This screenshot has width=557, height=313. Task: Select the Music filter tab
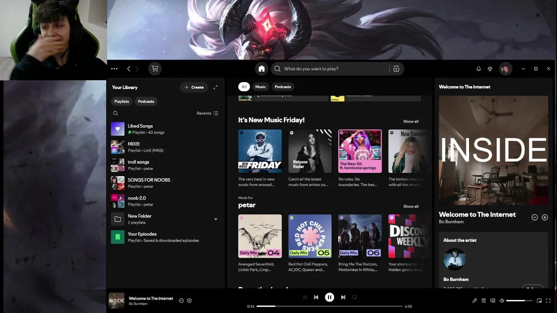tap(260, 87)
